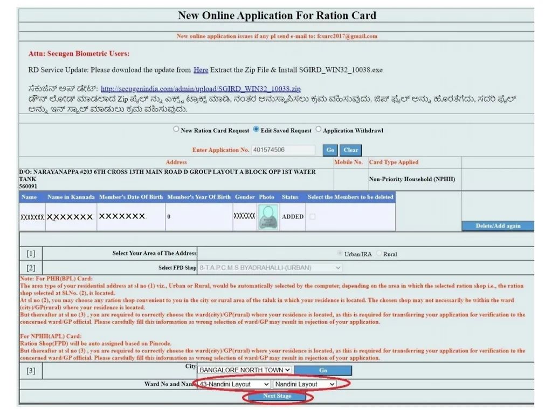Image resolution: width=552 pixels, height=410 pixels.
Task: Click the 'Select FPD Shop' label
Action: pyautogui.click(x=177, y=268)
